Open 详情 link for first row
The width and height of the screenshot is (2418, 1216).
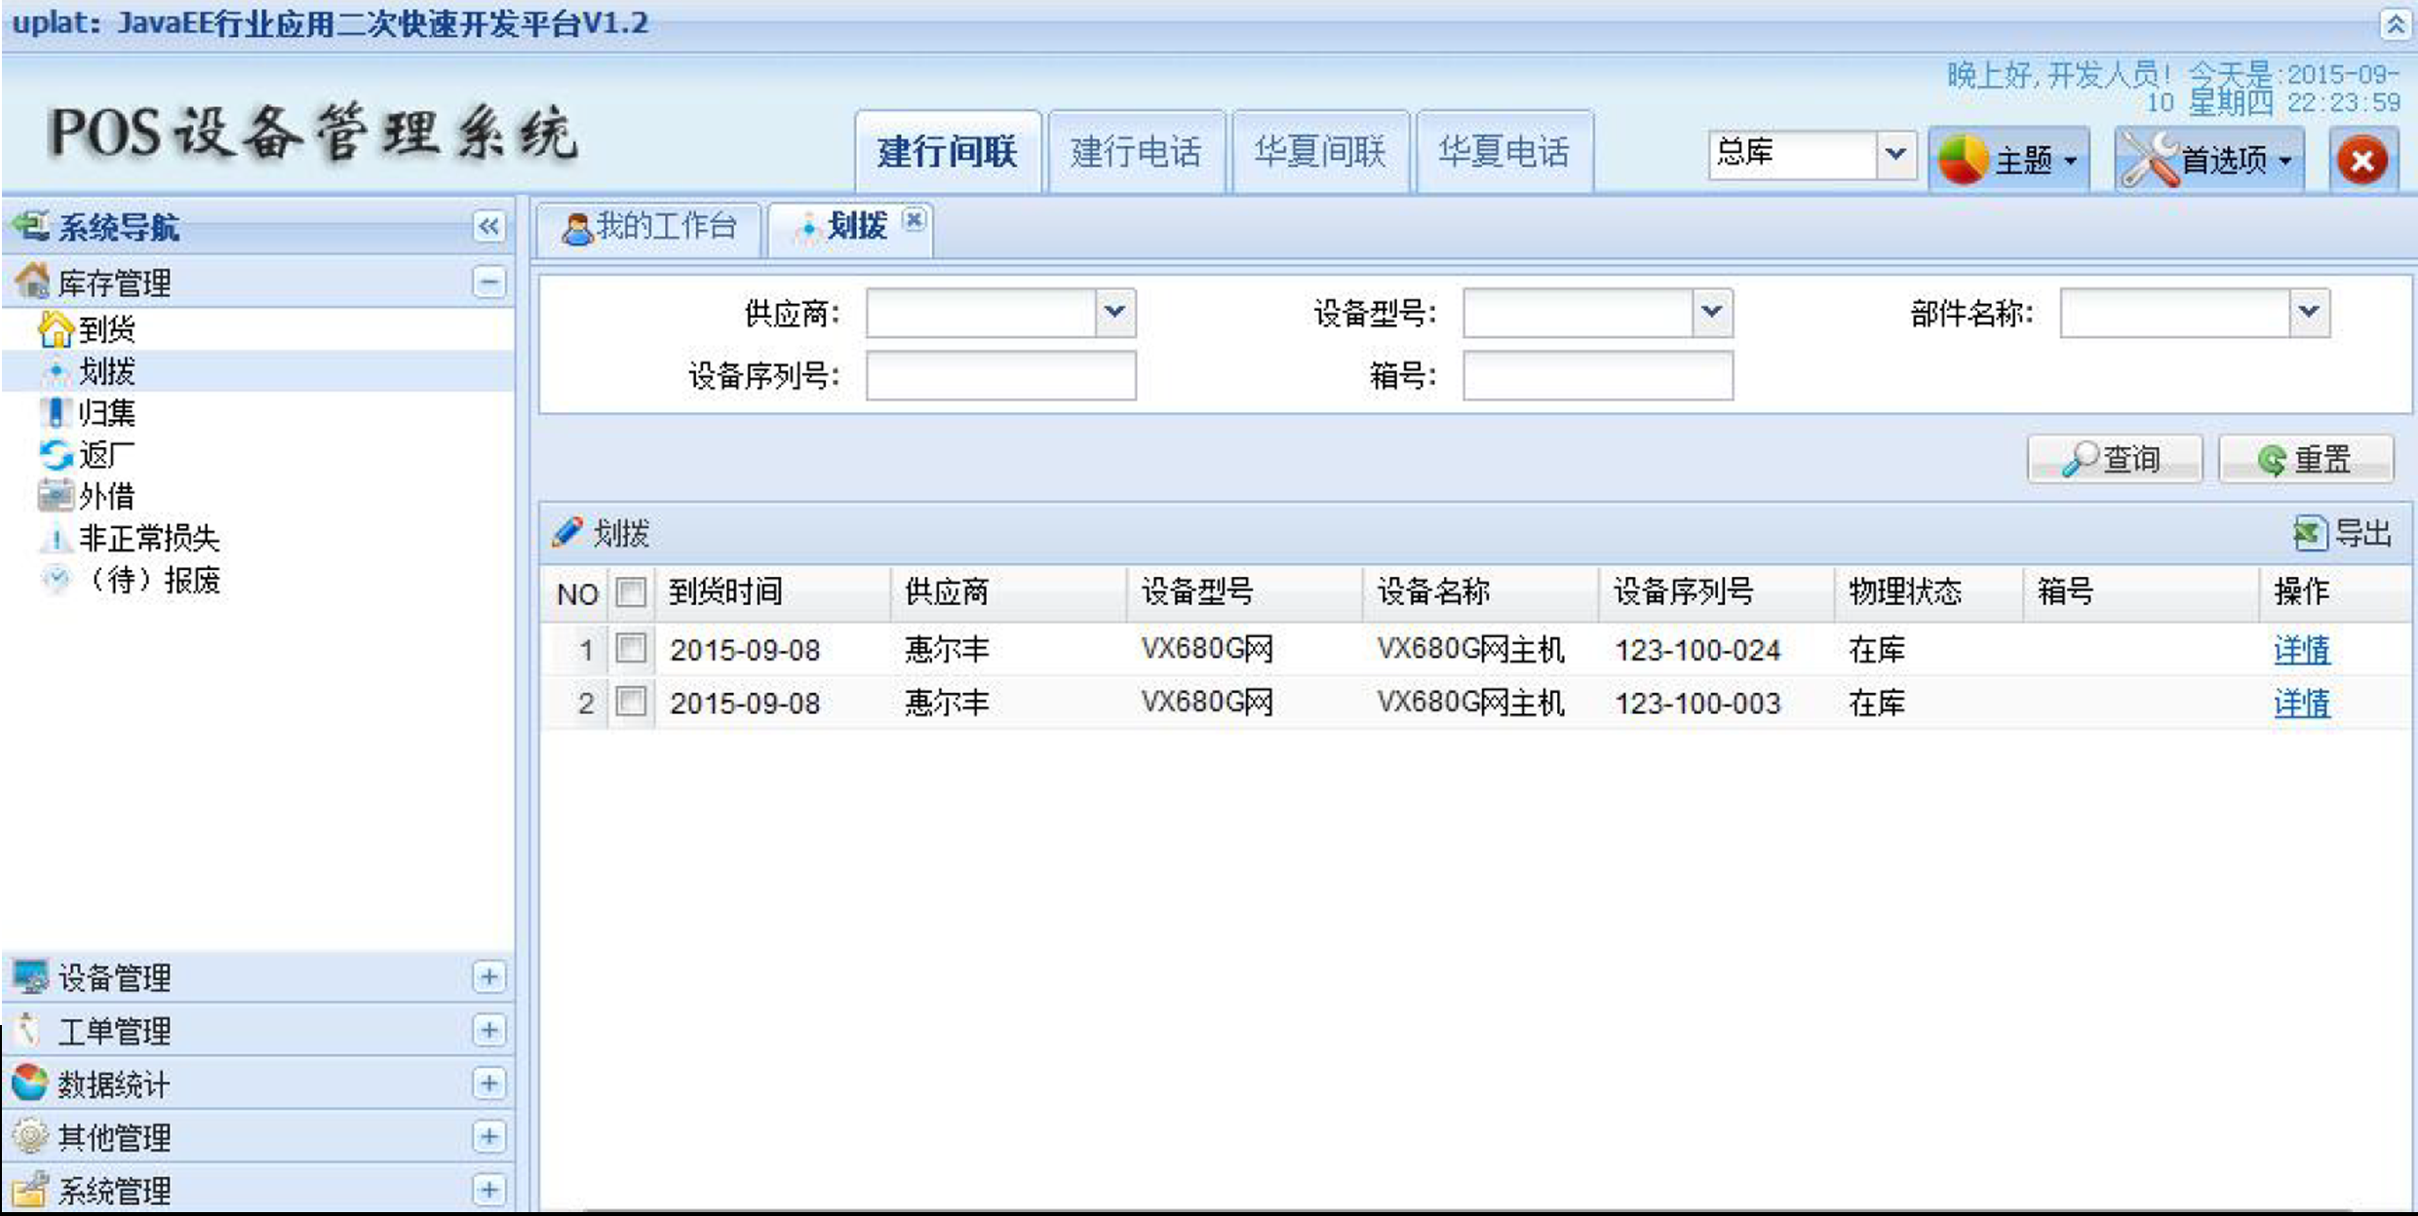[2301, 650]
